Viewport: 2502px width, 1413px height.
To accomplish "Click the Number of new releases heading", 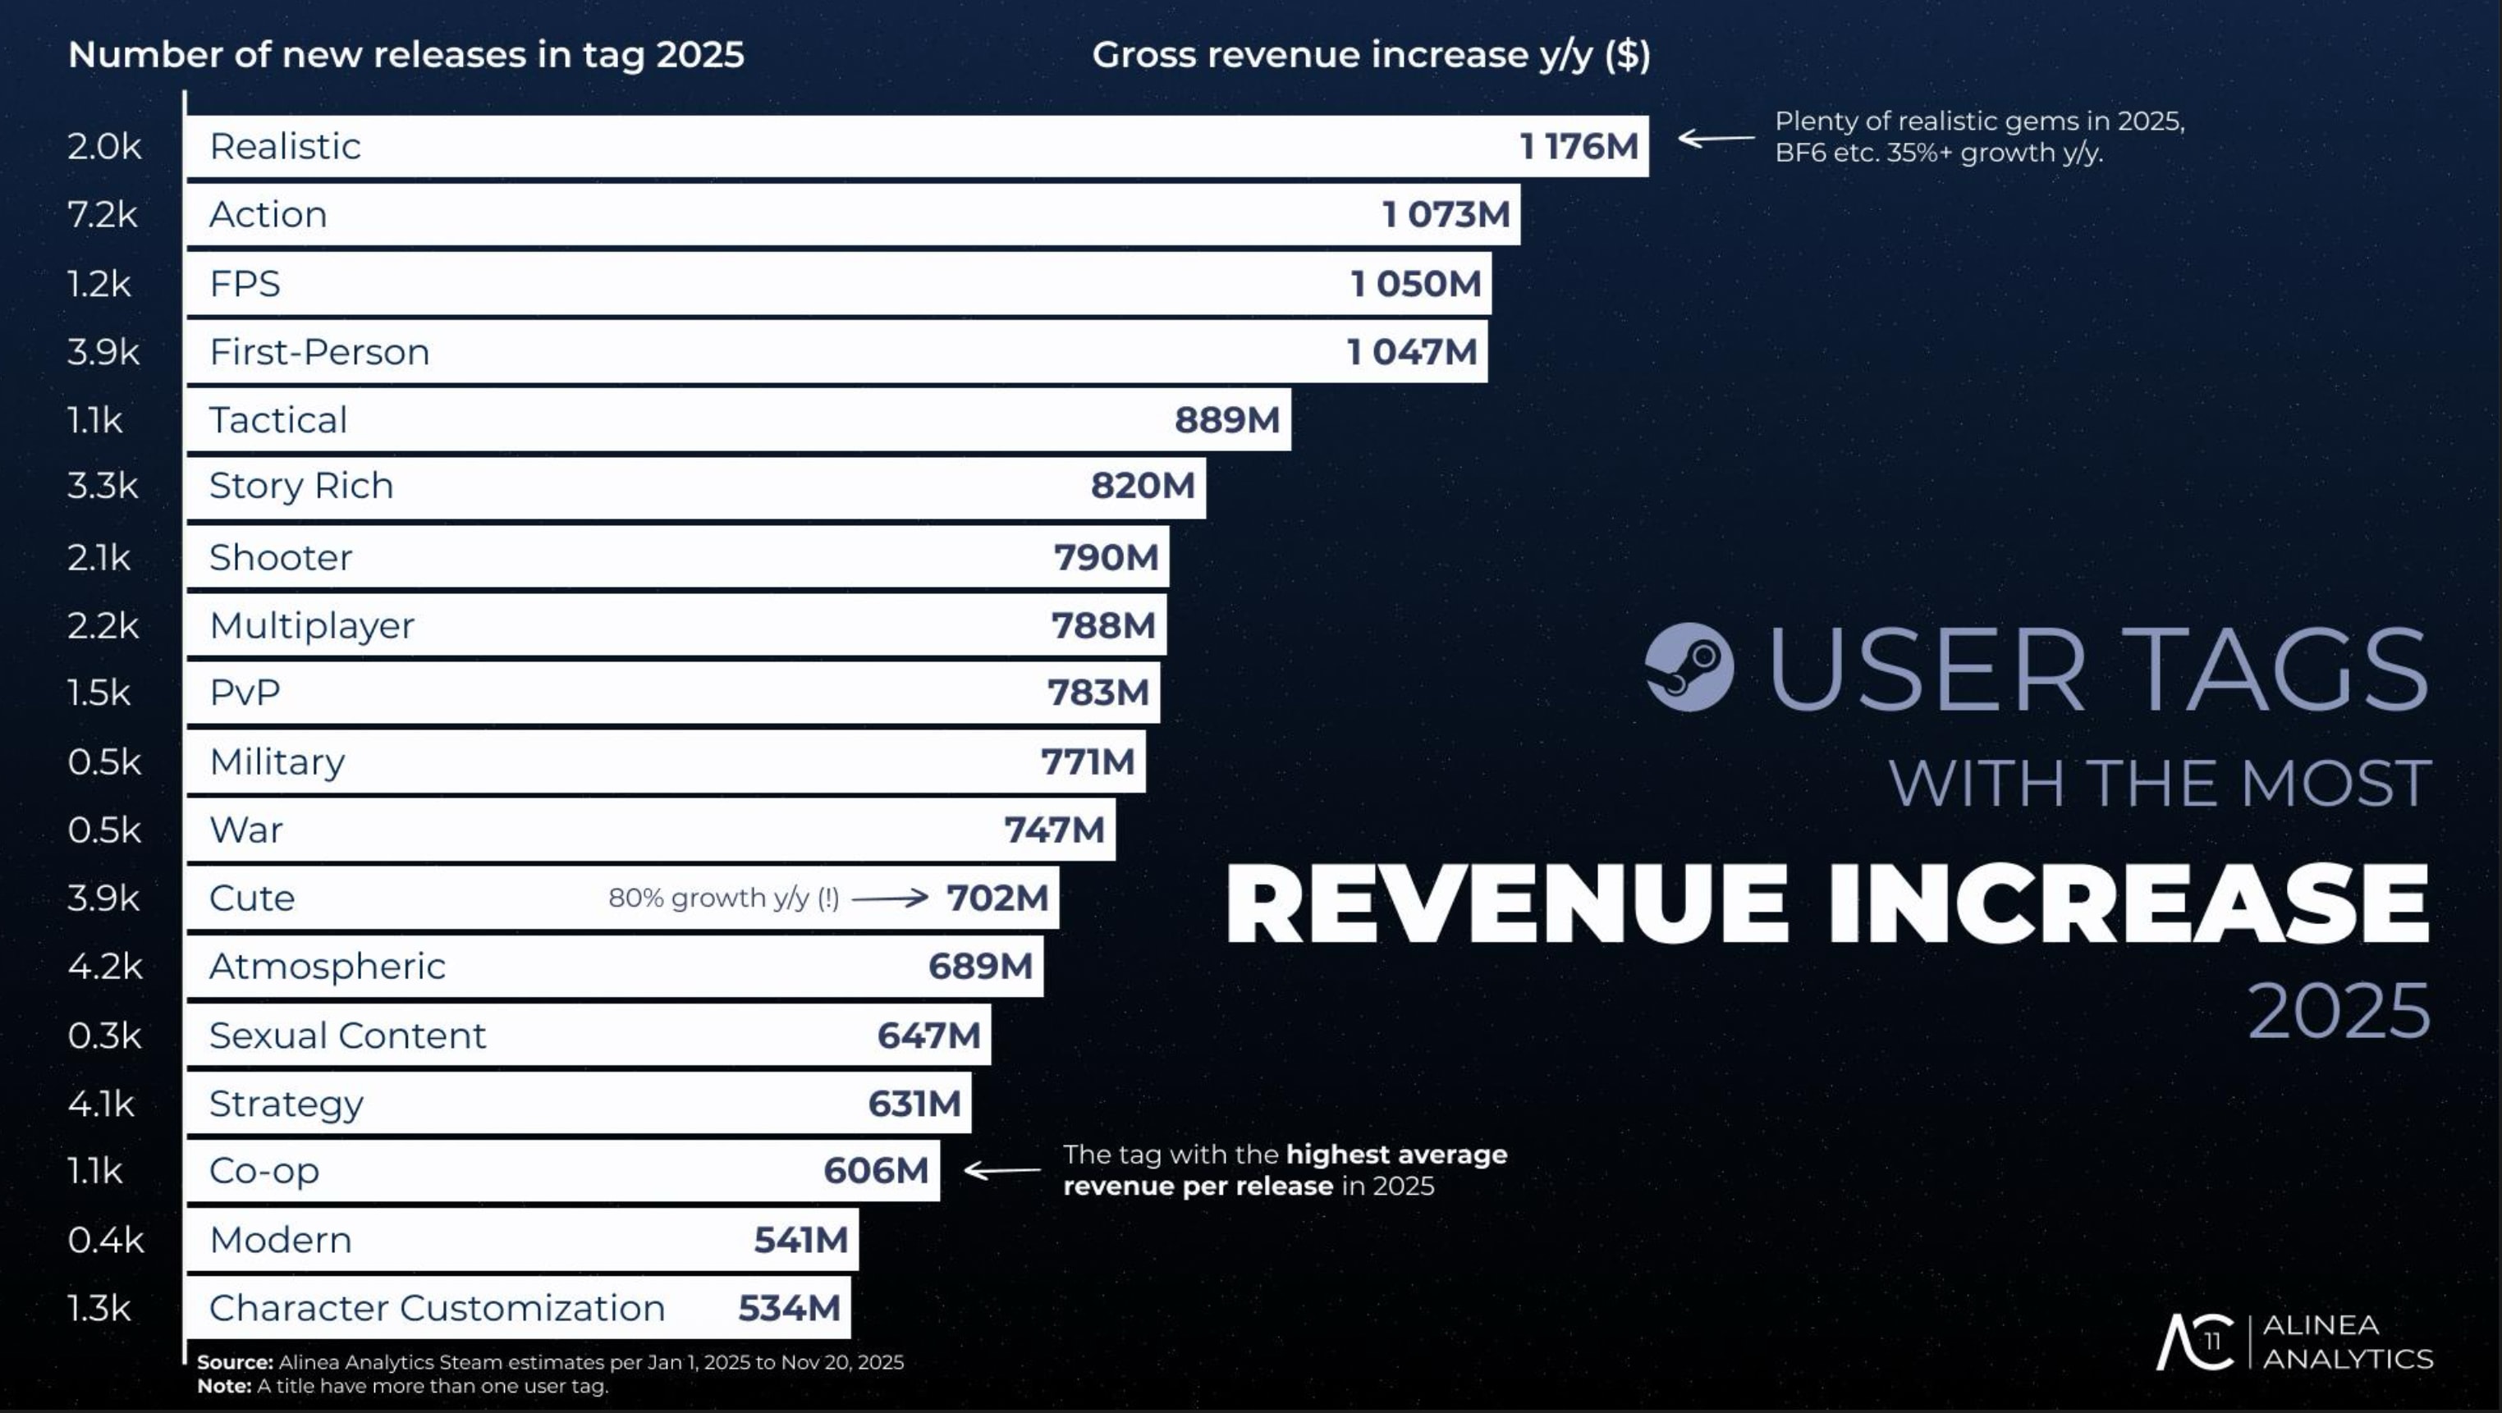I will click(406, 55).
